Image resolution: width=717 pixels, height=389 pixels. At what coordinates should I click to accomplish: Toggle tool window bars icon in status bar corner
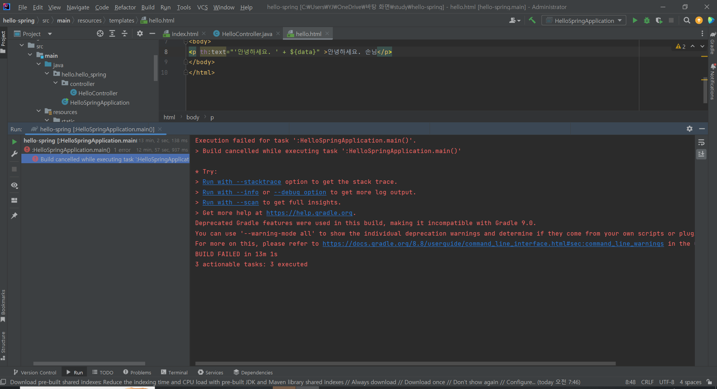click(x=3, y=382)
